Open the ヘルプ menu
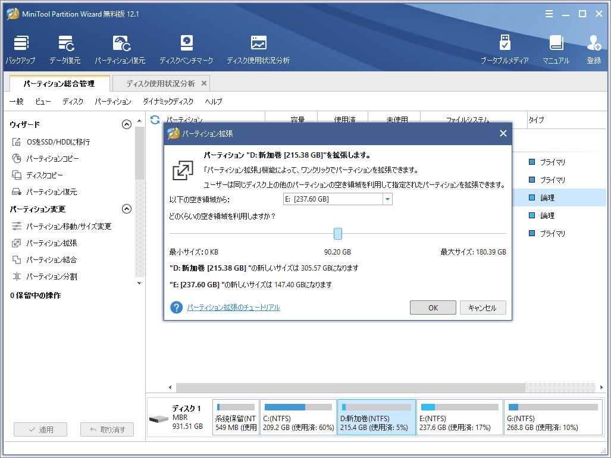 click(214, 102)
